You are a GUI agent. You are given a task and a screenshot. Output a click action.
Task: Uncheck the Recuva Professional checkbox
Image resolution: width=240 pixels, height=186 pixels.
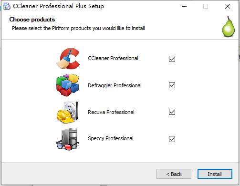click(x=172, y=112)
